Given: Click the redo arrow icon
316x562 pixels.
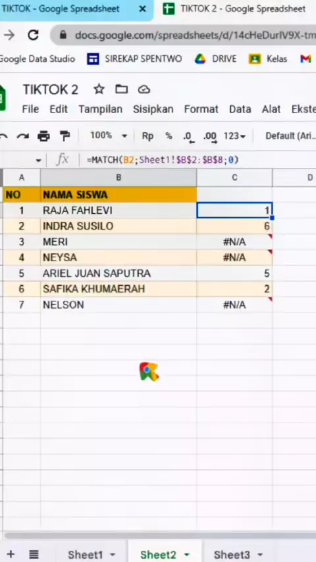Looking at the screenshot, I should tap(23, 136).
